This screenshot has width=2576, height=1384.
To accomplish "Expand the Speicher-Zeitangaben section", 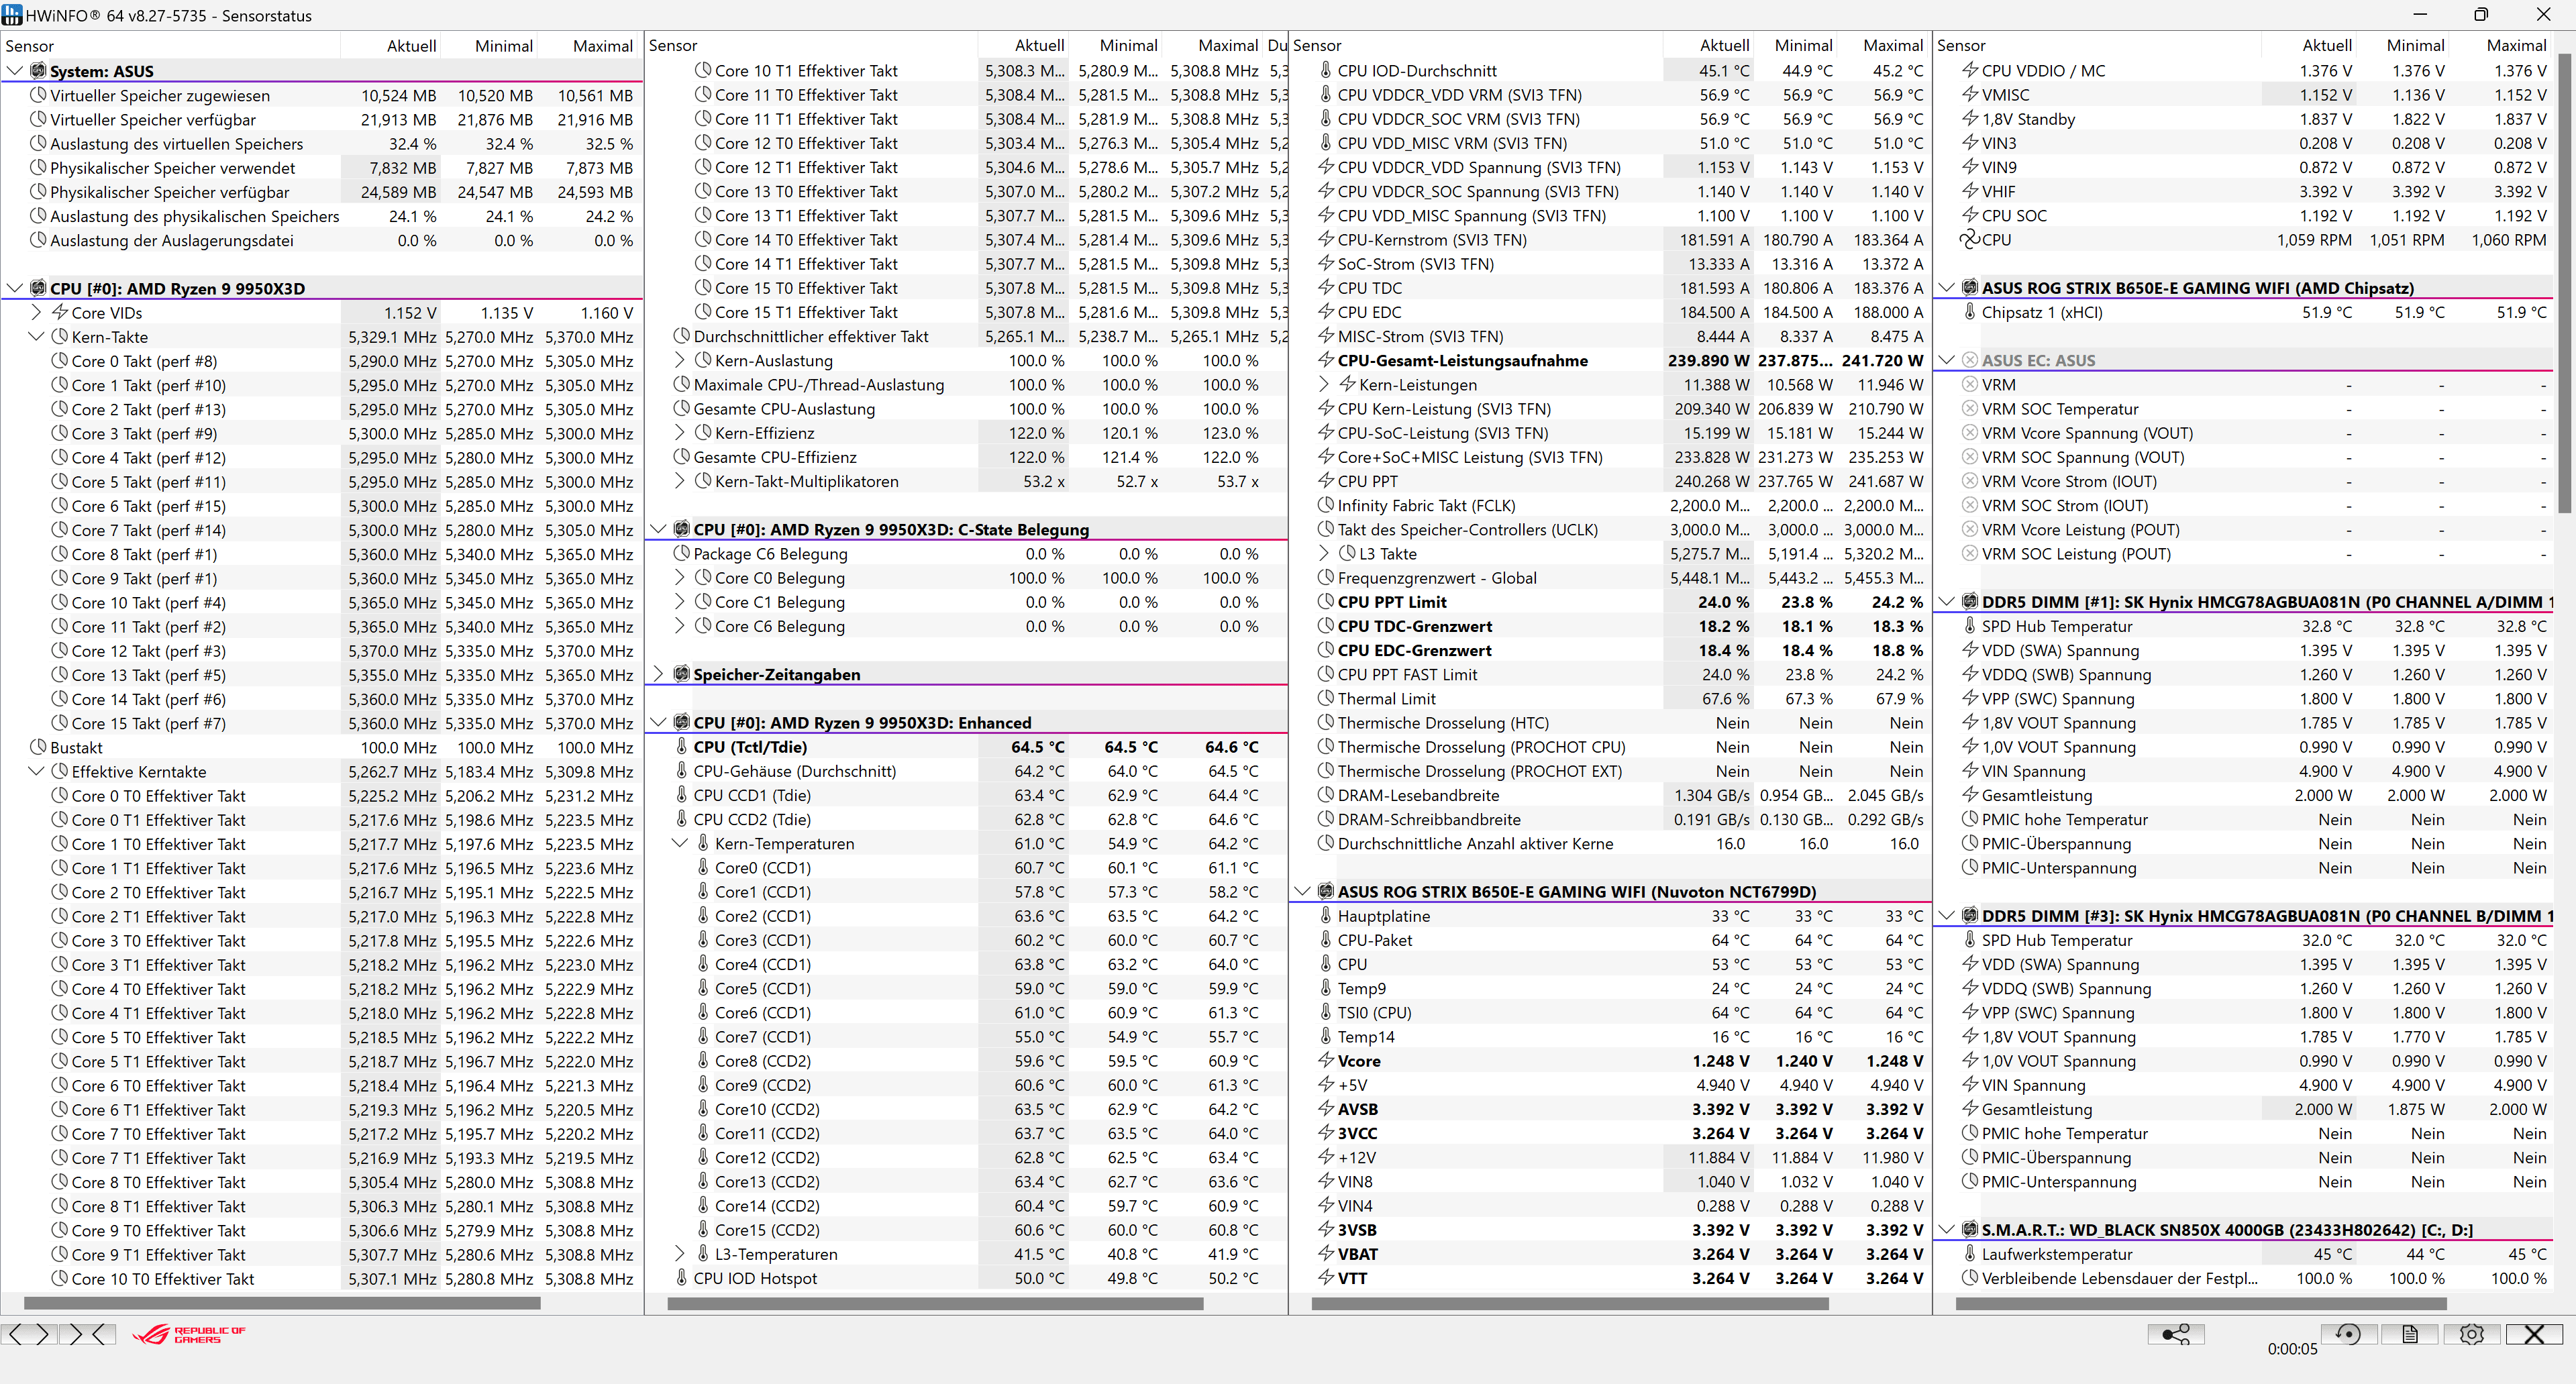I will 659,674.
